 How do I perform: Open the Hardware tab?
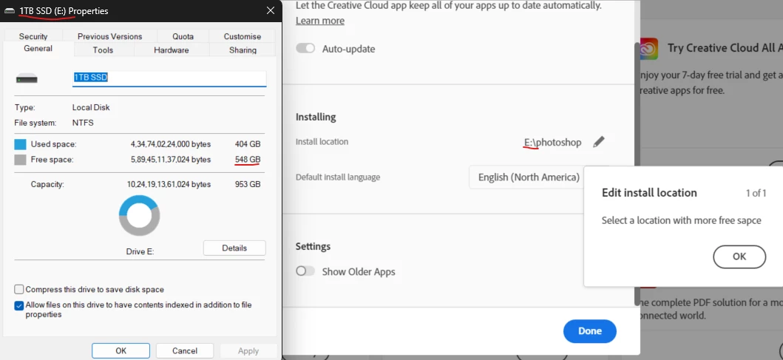click(x=172, y=50)
